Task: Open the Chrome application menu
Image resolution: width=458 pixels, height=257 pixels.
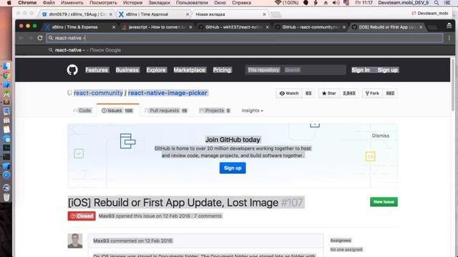Action: (x=27, y=3)
